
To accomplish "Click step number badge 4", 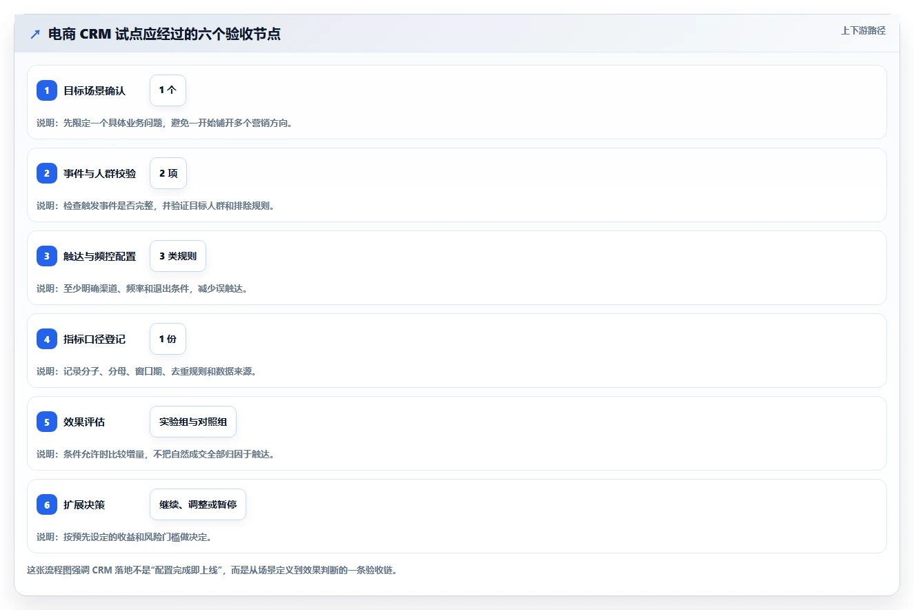I will (x=47, y=339).
